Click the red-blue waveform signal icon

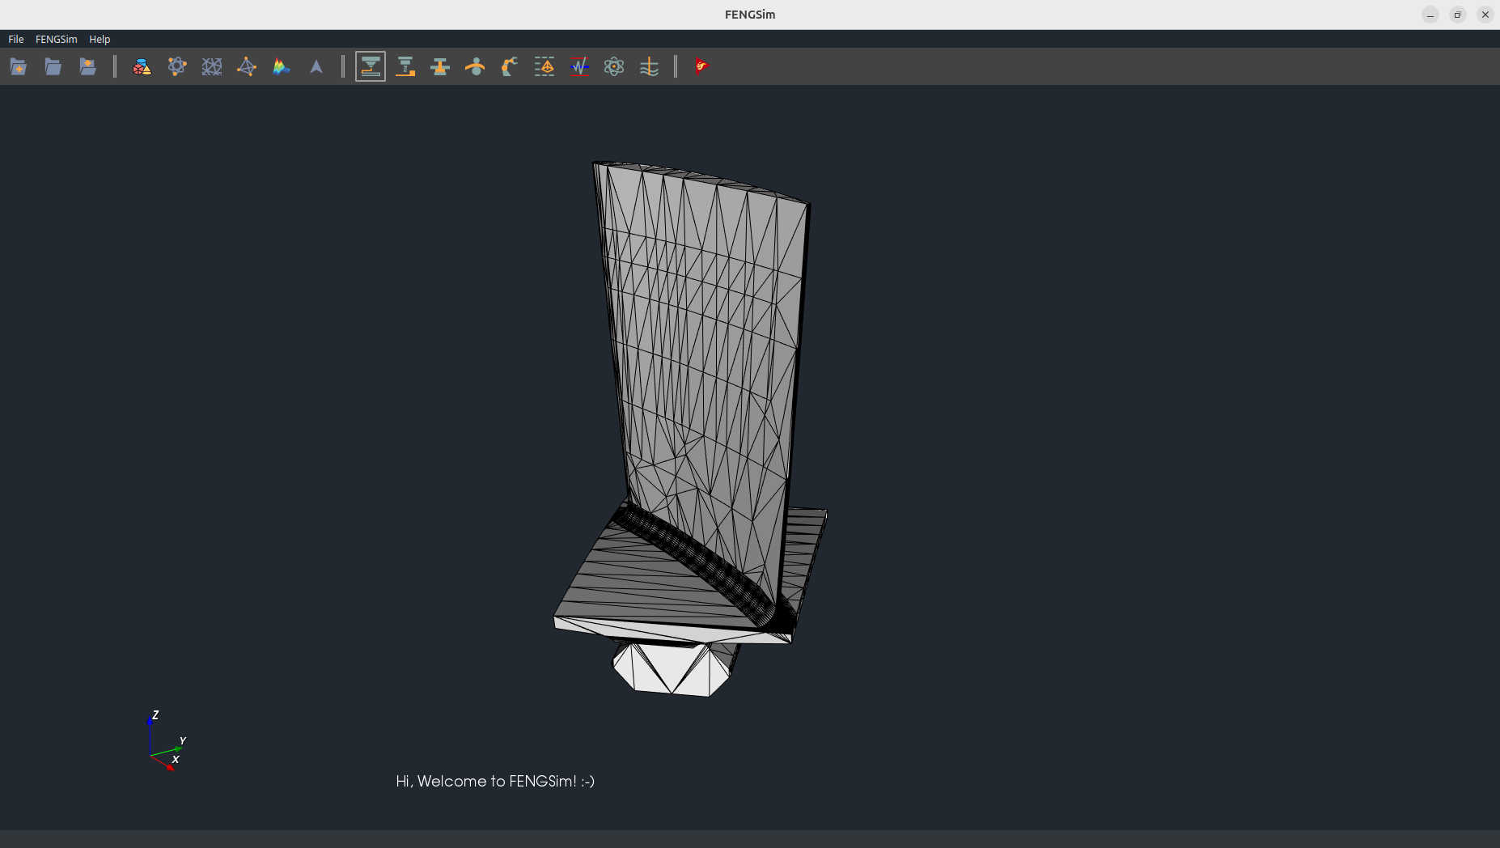point(579,66)
